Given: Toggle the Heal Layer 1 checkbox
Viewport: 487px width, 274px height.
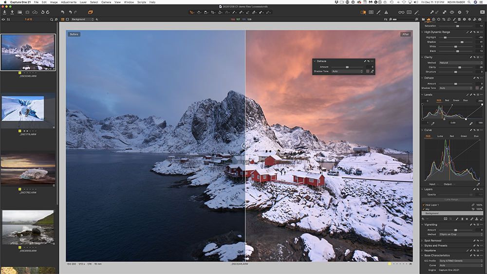Looking at the screenshot, I should 423,205.
